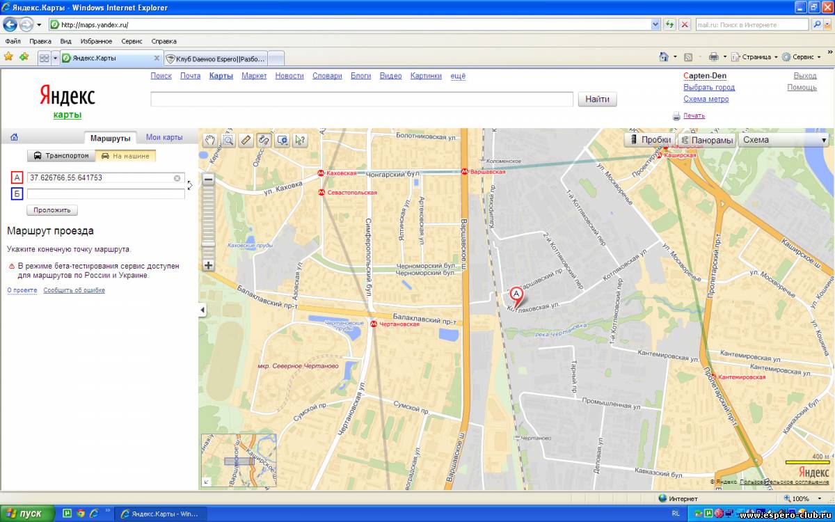Go back with the browser Back button
The image size is (835, 522).
tap(10, 24)
